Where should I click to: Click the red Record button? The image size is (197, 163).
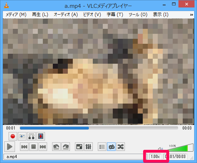pyautogui.click(x=13, y=136)
